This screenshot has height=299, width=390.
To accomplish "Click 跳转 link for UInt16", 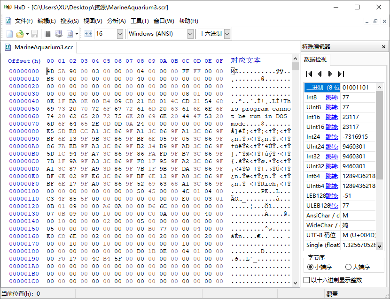I will tap(332, 127).
